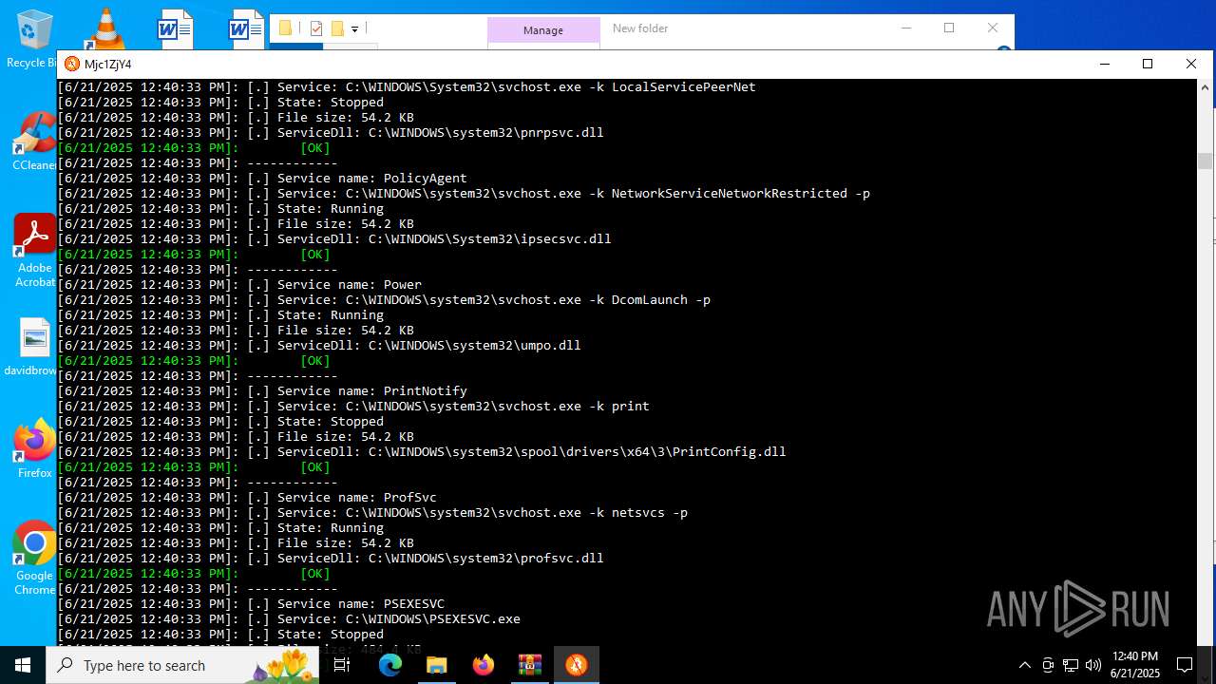
Task: Click the Mjc1ZjY4 window system icon
Action: tap(72, 64)
